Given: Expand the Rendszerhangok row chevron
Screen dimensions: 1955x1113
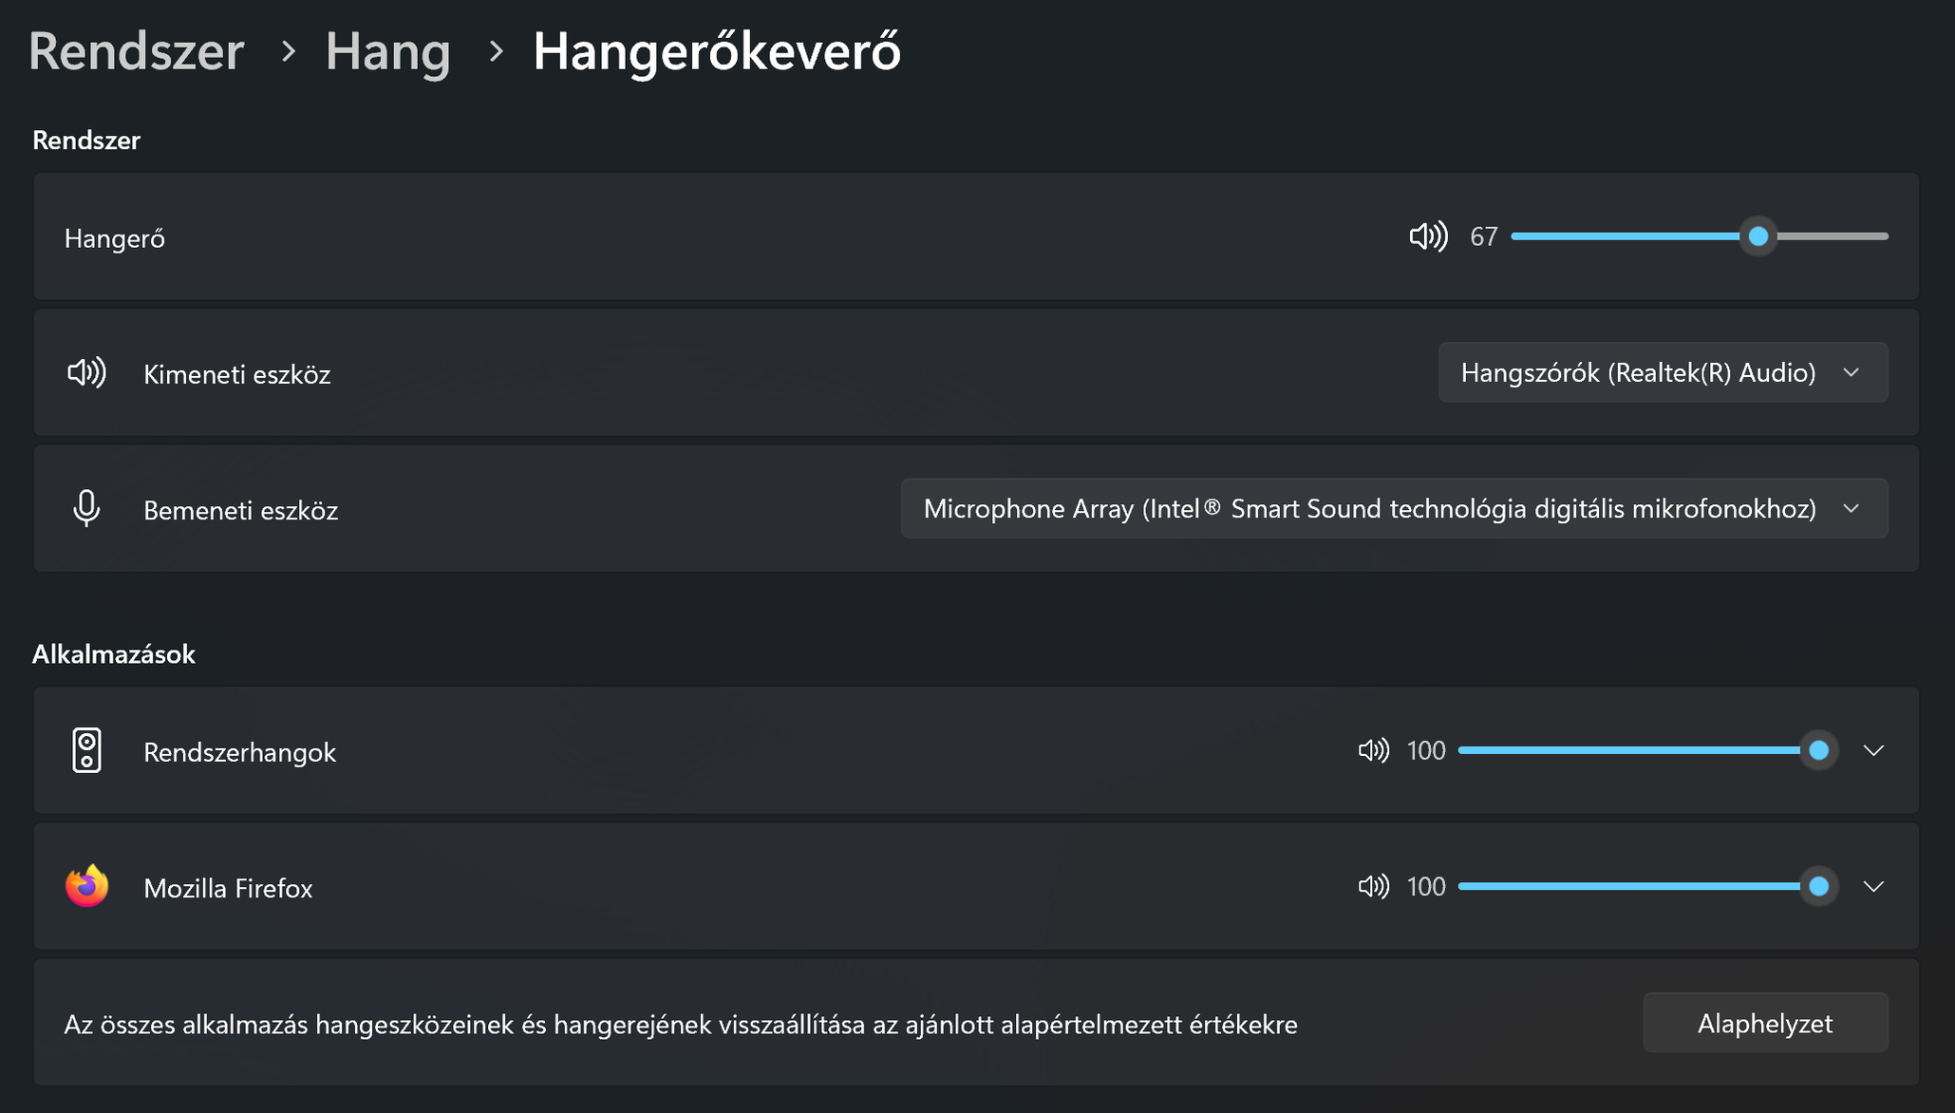Looking at the screenshot, I should (1873, 751).
